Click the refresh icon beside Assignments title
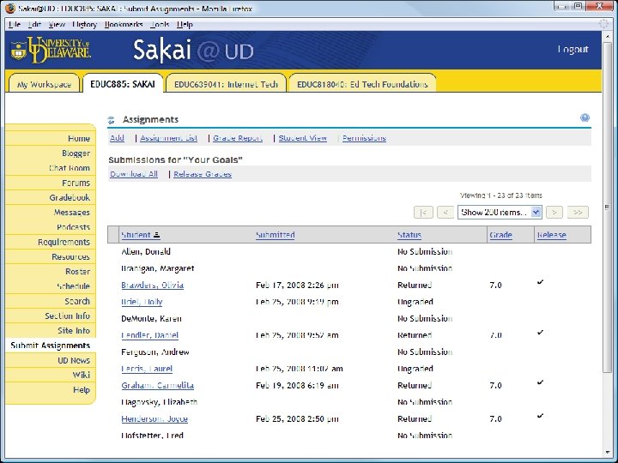The width and height of the screenshot is (618, 463). click(x=111, y=120)
